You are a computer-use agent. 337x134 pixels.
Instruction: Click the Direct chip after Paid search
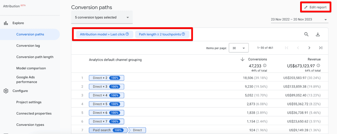137,130
